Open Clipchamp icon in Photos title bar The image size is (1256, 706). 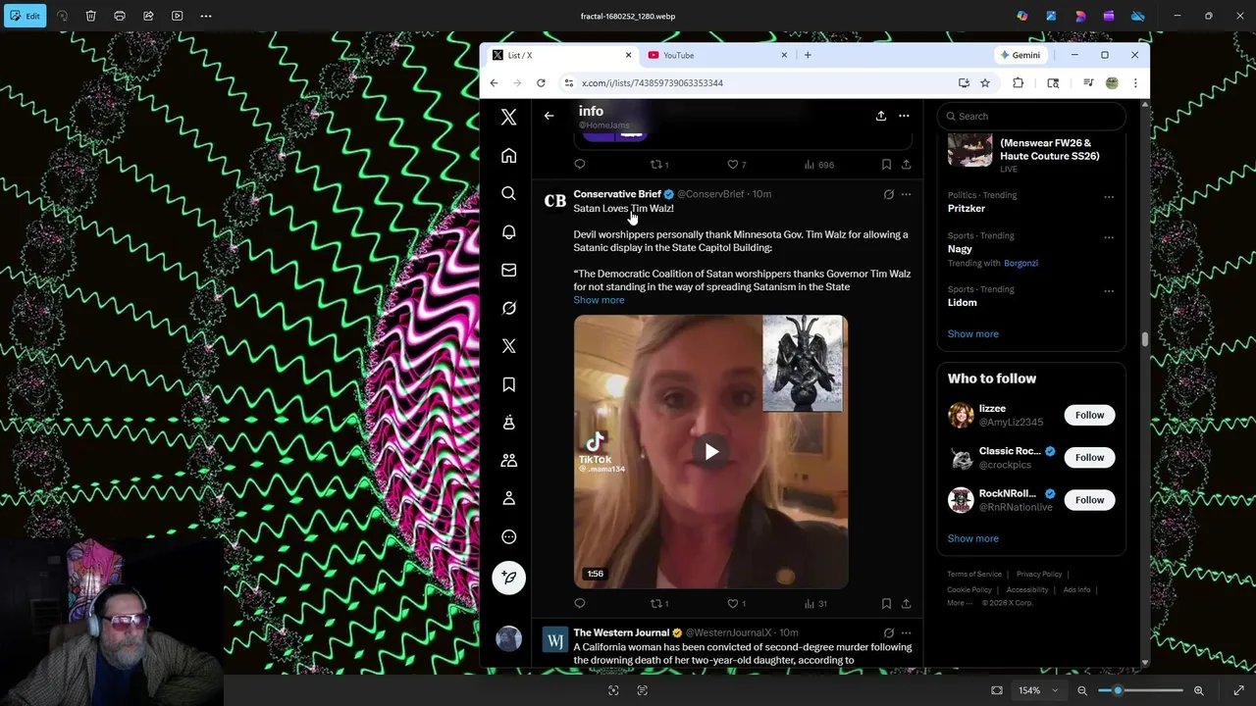click(x=1109, y=16)
